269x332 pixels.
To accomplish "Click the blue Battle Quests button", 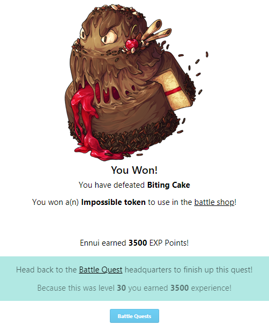I will coord(134,316).
